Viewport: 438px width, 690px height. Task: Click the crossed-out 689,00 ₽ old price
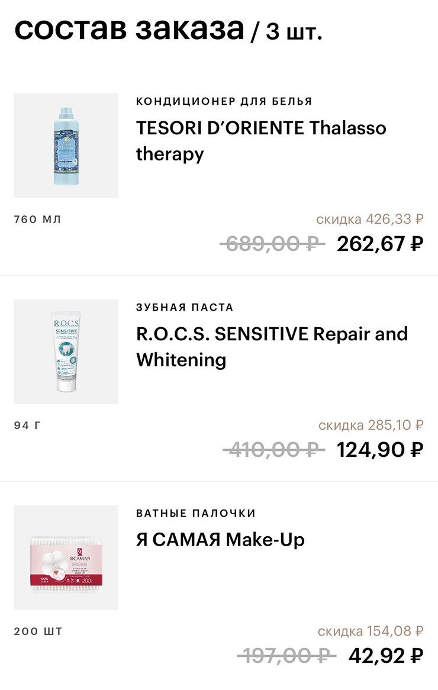click(x=272, y=244)
